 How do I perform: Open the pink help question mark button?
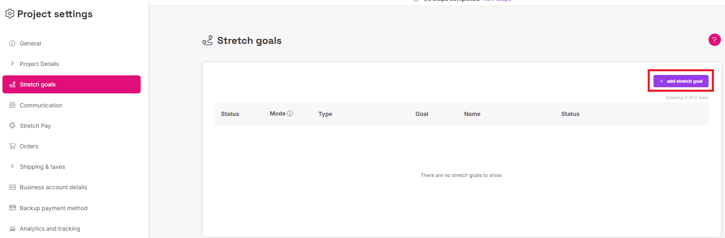[x=714, y=40]
